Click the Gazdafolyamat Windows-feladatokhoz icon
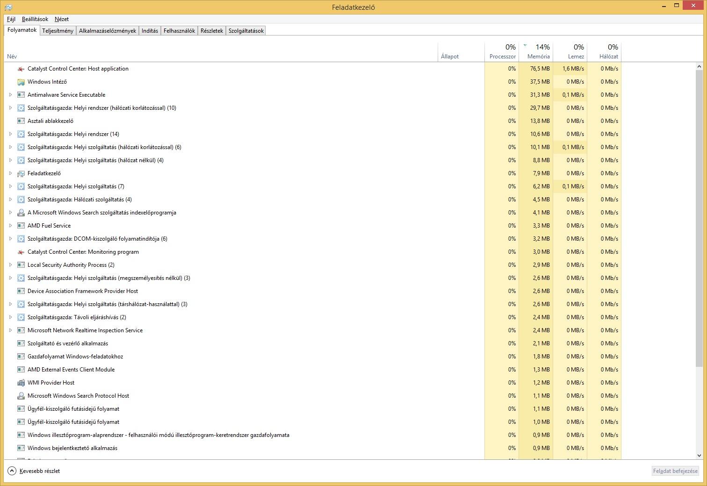 click(21, 357)
